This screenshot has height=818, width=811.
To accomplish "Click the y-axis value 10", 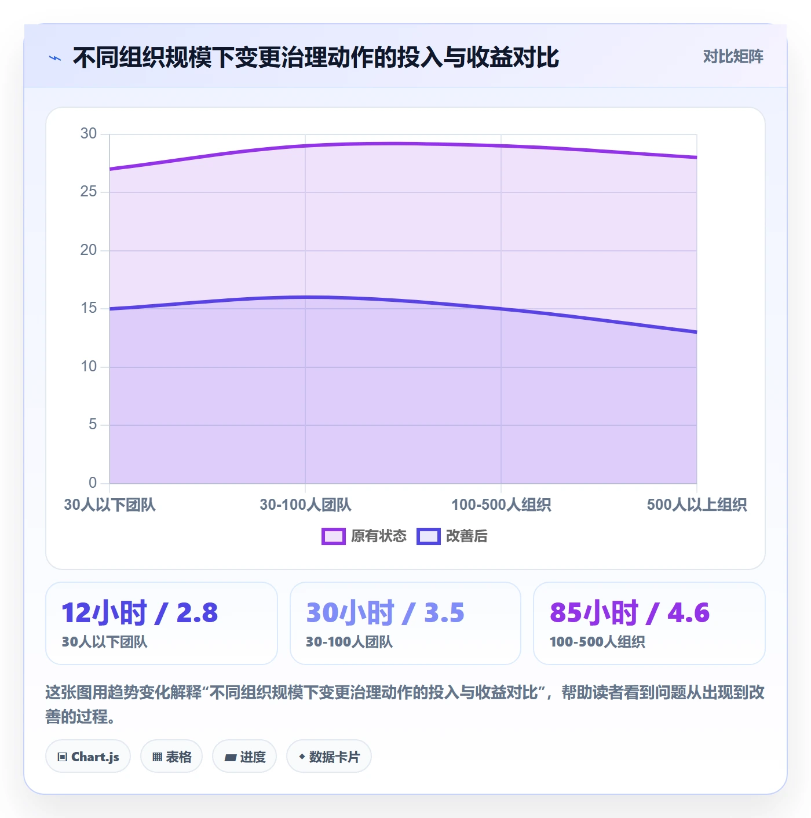I will [x=89, y=367].
